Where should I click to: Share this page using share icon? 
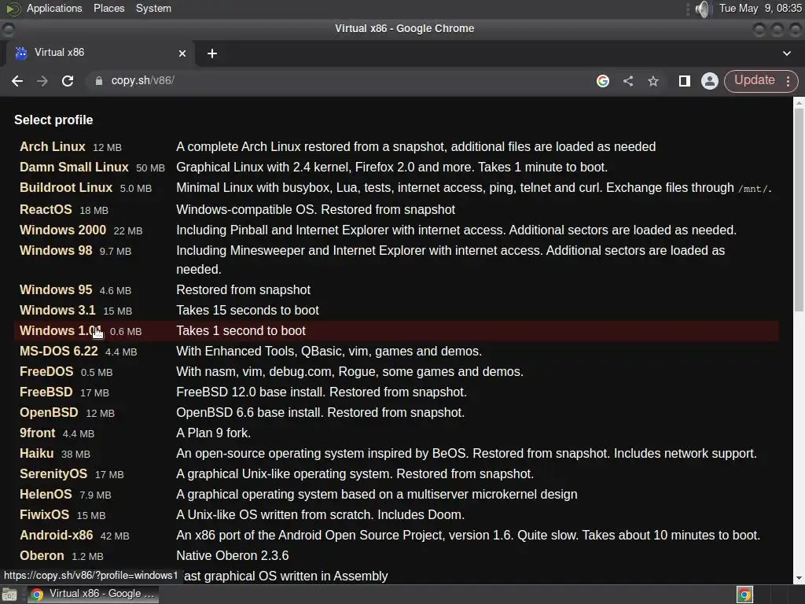(x=628, y=81)
